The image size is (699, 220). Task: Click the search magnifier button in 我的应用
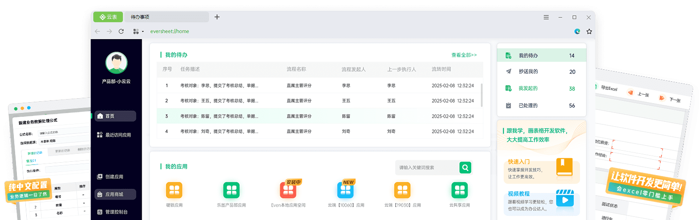pyautogui.click(x=465, y=168)
